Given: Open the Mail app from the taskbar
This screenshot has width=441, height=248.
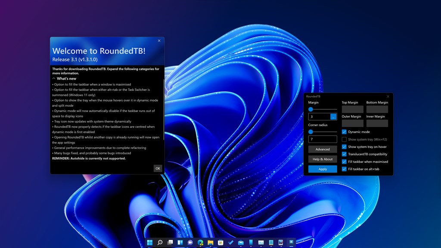Looking at the screenshot, I should click(x=240, y=242).
